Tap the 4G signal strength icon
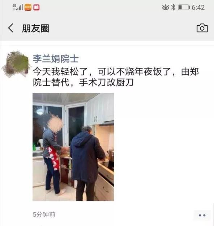This screenshot has height=226, width=214. (18, 7)
